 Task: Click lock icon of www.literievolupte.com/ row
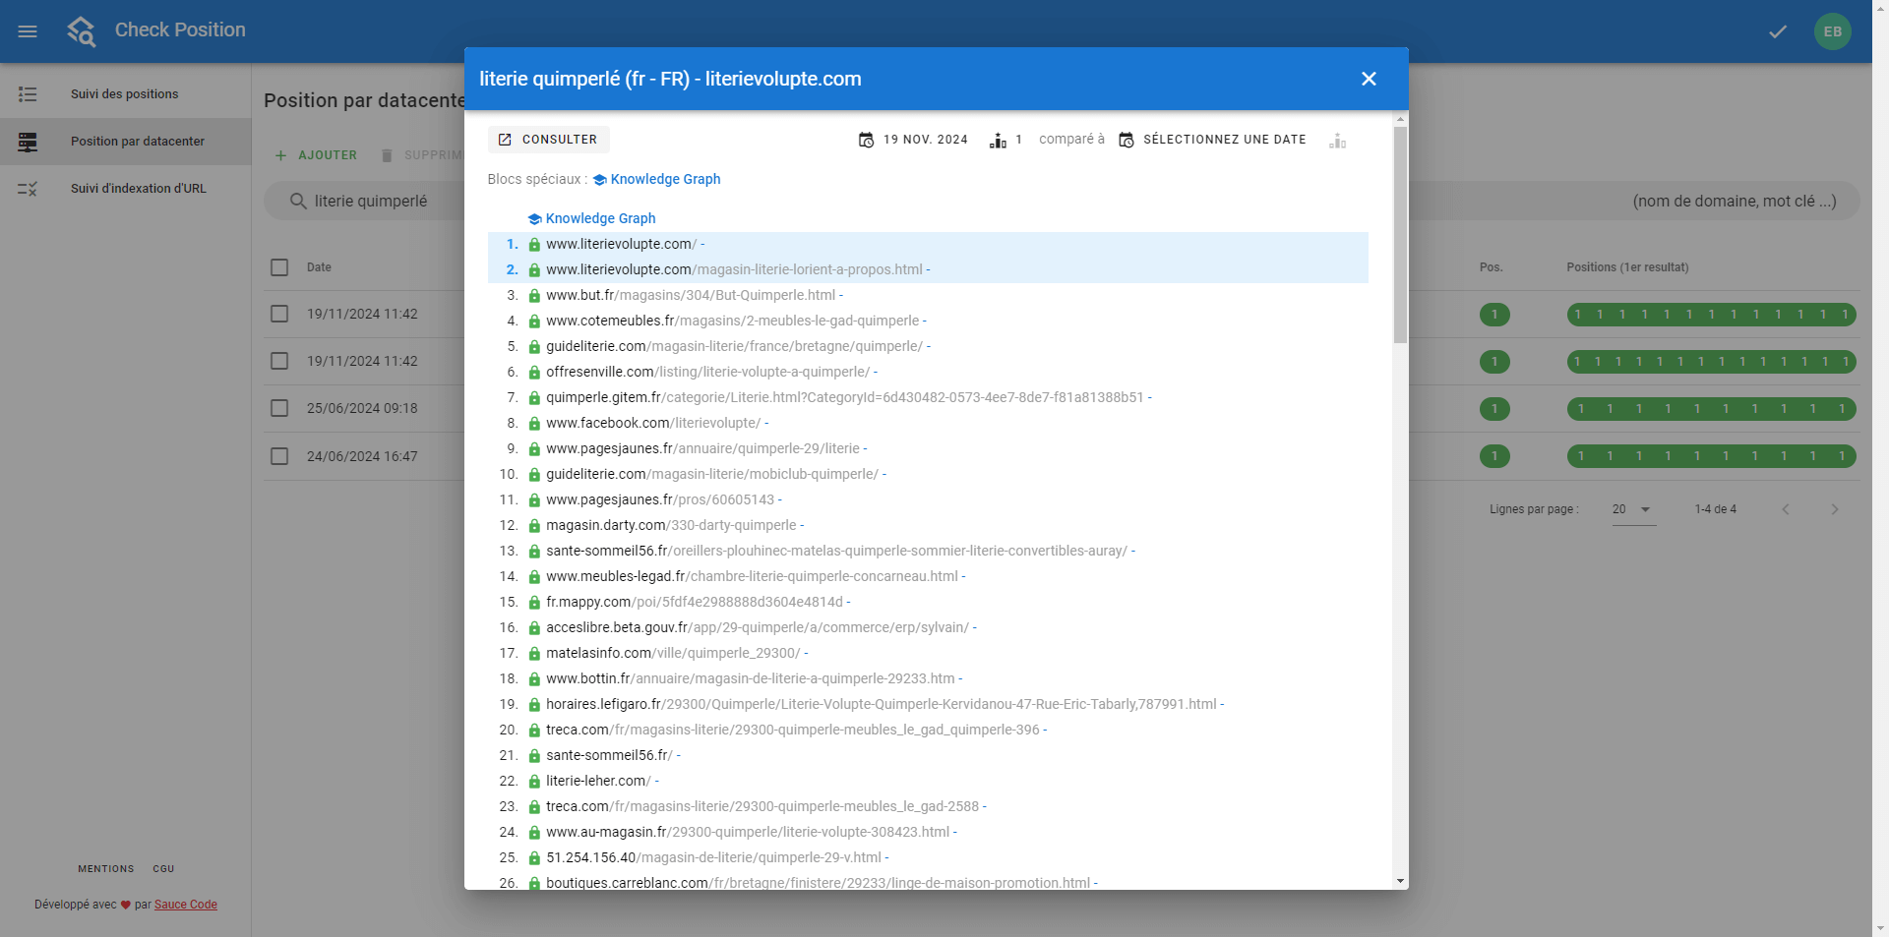point(534,245)
